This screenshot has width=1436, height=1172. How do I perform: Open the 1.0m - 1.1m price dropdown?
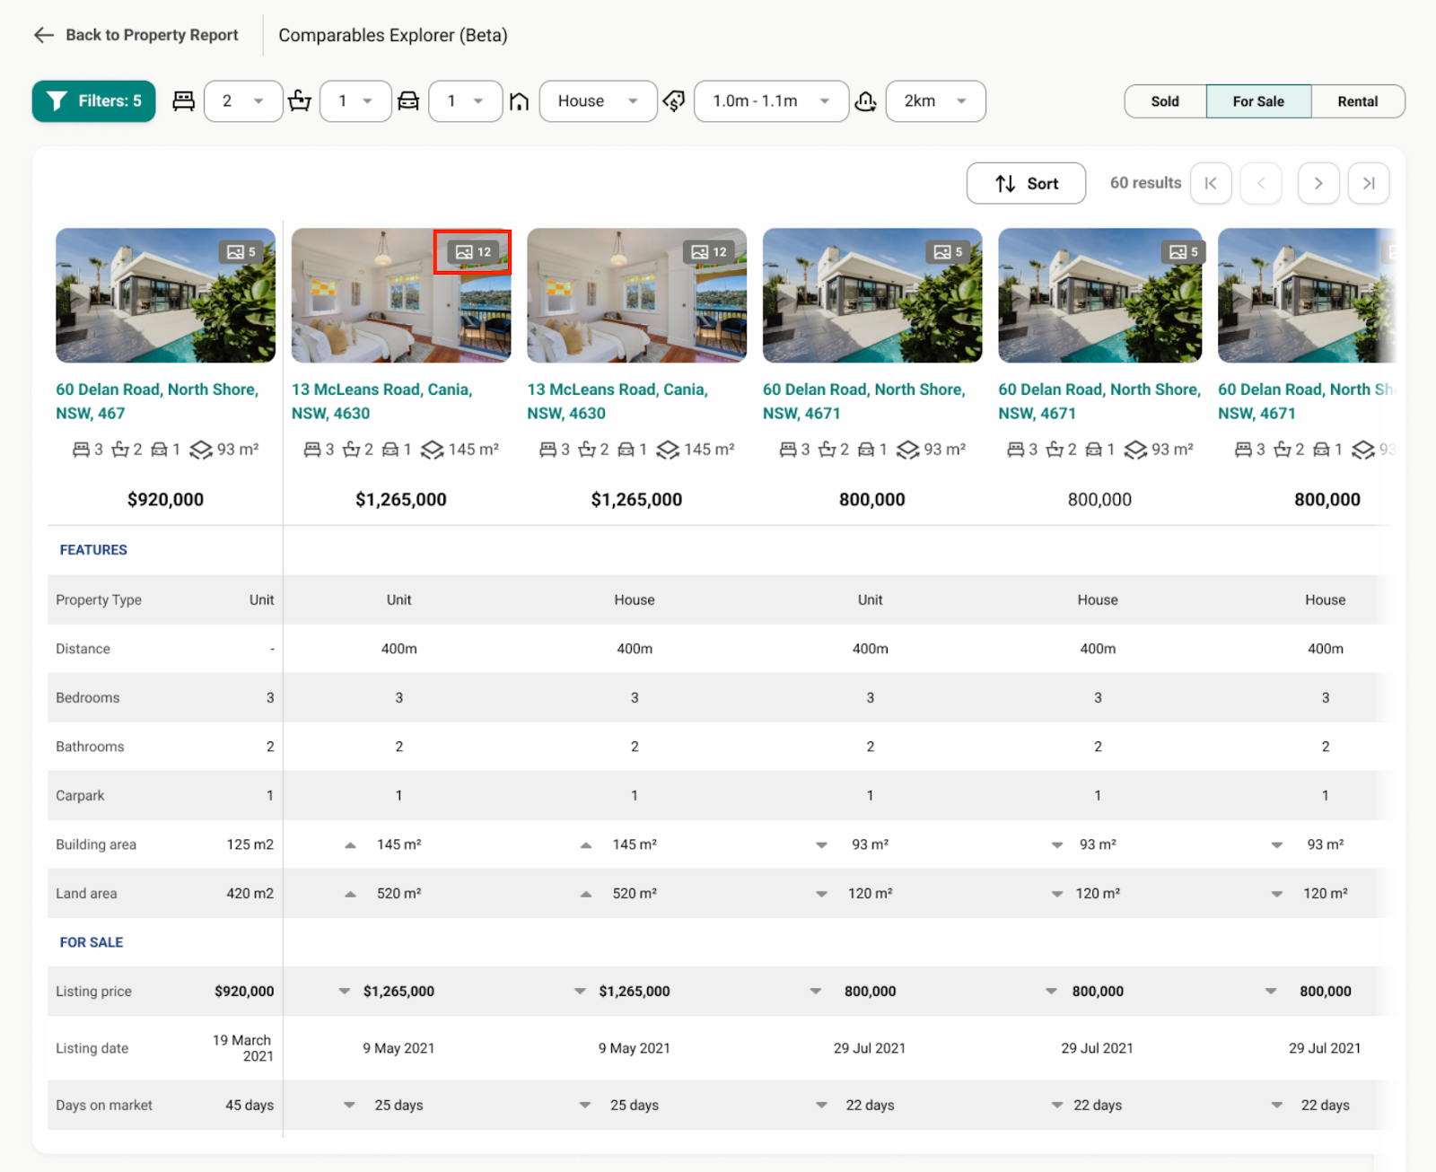(771, 101)
